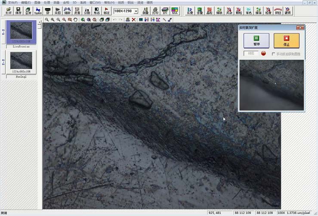
Task: Click the 保存 (Save) toolbar icon
Action: click(x=18, y=10)
